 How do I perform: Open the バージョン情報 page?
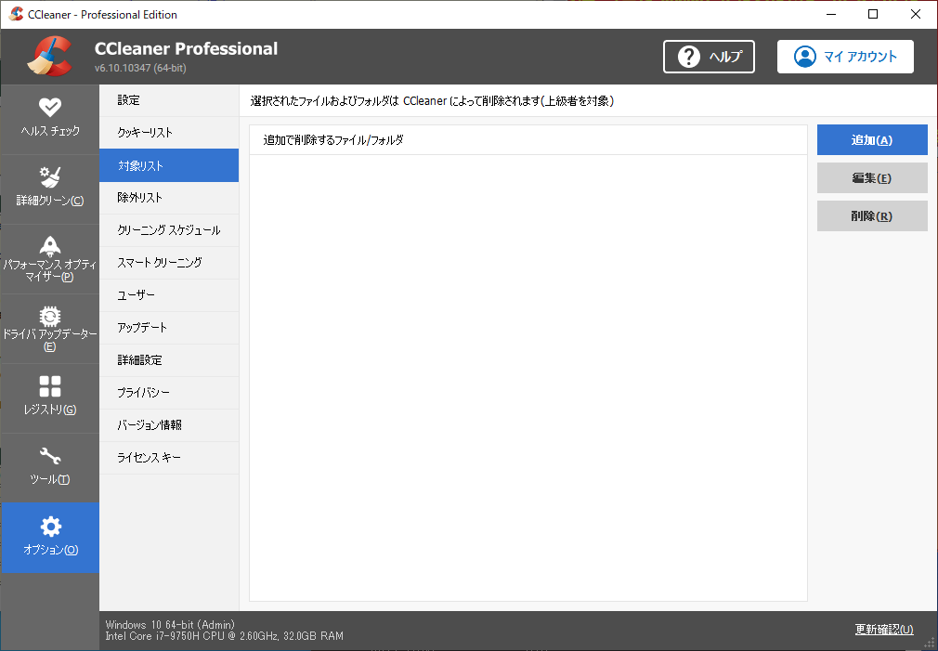[x=169, y=425]
